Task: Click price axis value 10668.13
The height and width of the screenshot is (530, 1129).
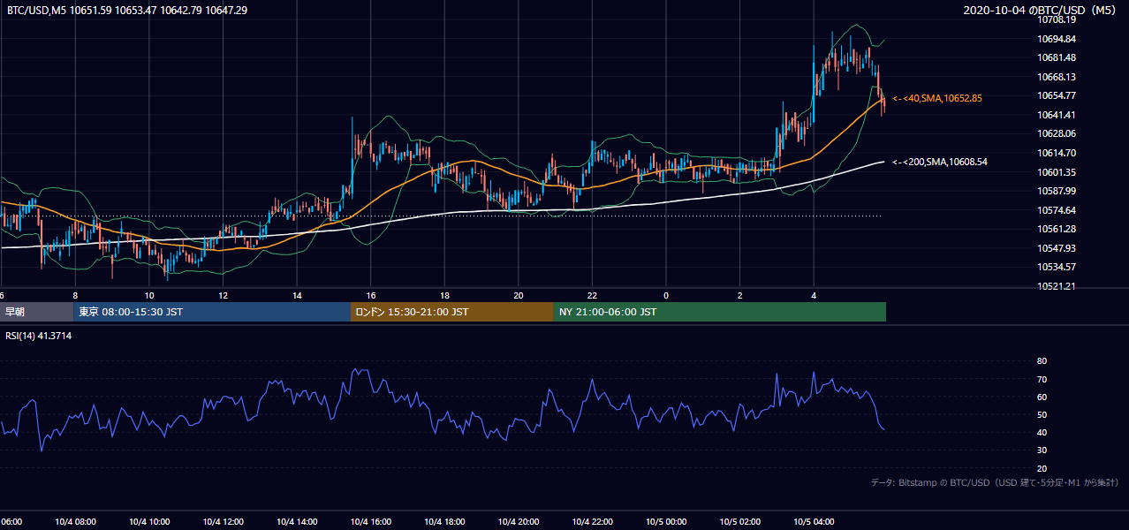Action: point(1057,77)
